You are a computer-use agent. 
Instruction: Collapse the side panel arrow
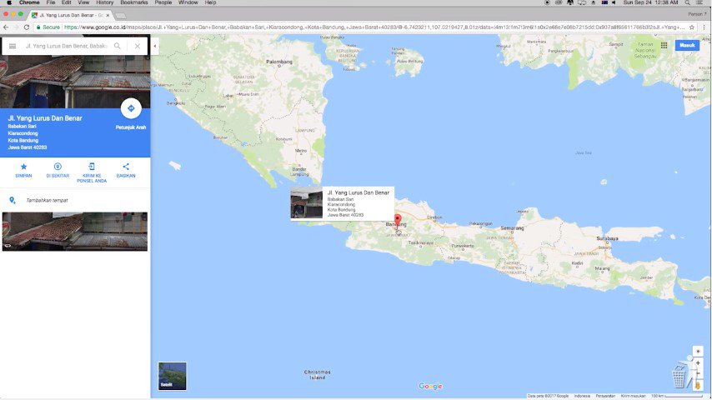pyautogui.click(x=155, y=46)
